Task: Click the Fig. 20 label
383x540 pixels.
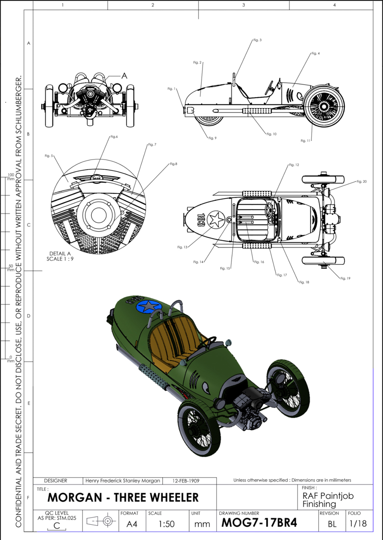Action: 361,182
